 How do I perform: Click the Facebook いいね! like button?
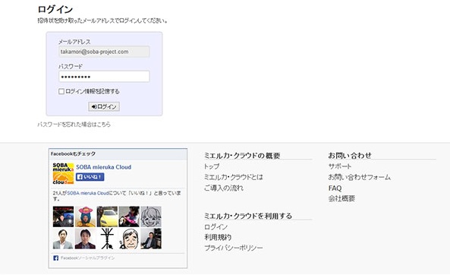point(90,177)
